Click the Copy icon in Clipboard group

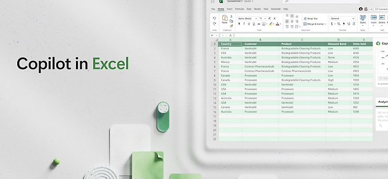tap(231, 21)
